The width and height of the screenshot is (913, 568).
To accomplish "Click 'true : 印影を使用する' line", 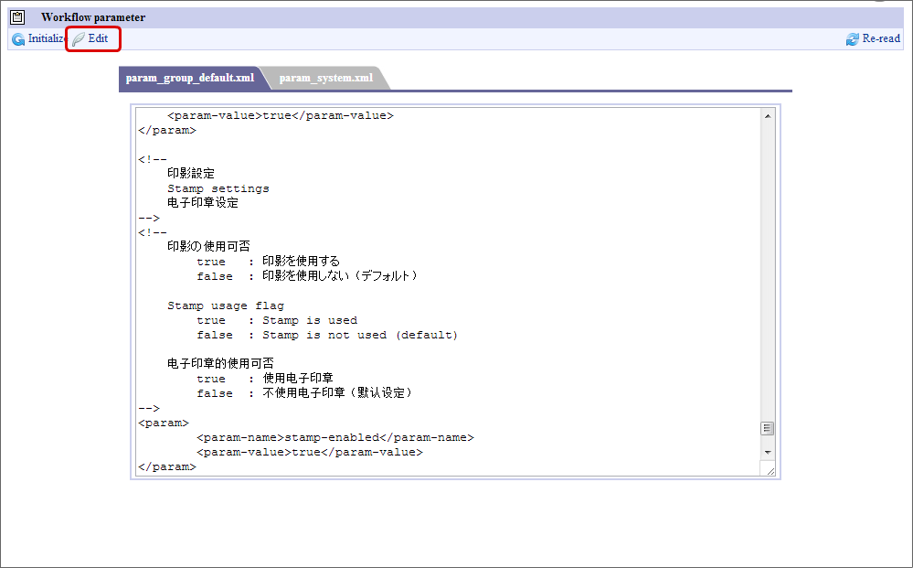I will 269,262.
